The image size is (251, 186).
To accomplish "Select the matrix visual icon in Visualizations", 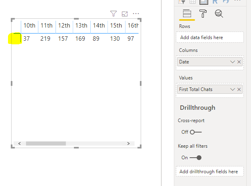I will tap(203, 2).
